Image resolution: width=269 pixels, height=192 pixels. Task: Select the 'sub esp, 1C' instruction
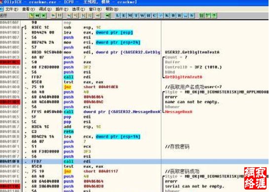tap(82, 27)
